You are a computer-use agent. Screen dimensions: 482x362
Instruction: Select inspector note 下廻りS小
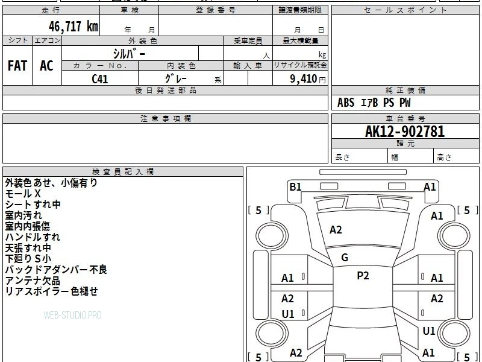28,259
